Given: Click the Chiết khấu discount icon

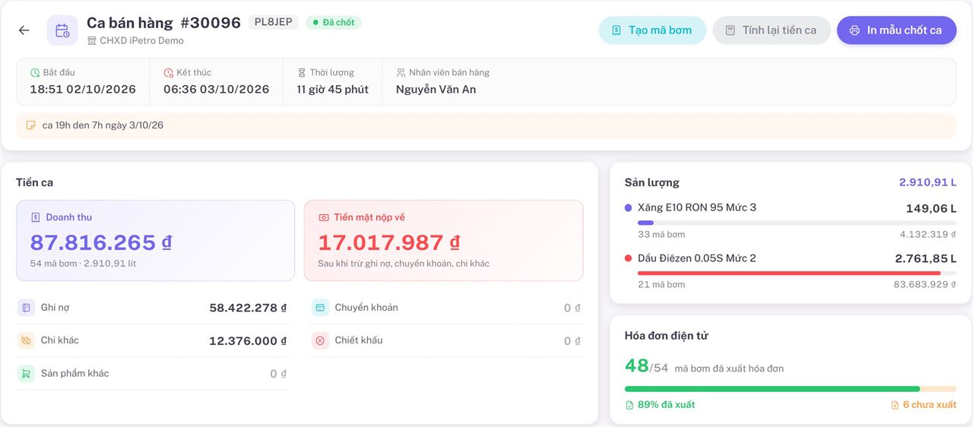Looking at the screenshot, I should point(320,340).
